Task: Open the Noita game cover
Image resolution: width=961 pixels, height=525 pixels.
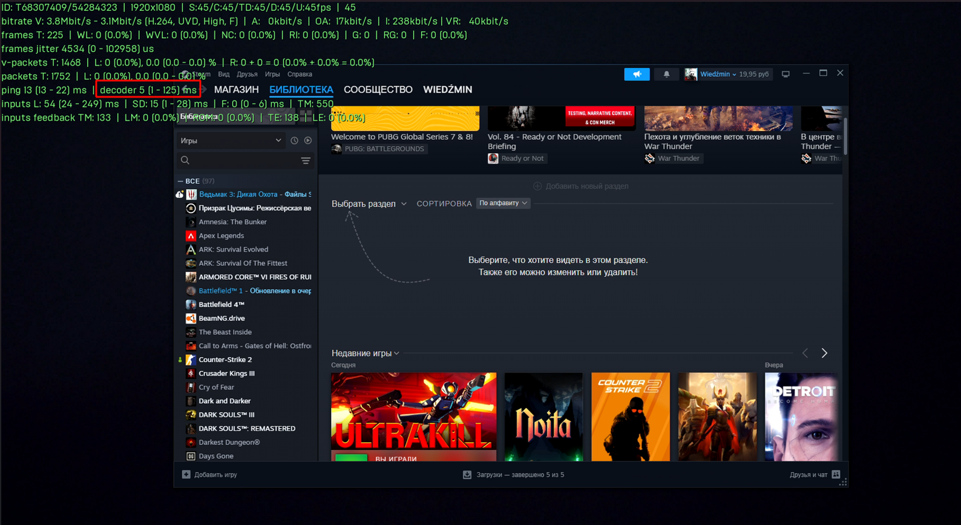Action: [543, 417]
